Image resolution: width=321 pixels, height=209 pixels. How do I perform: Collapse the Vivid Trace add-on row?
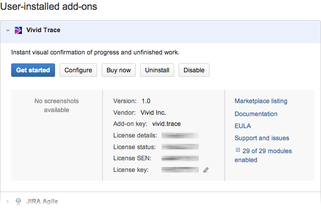click(x=8, y=30)
